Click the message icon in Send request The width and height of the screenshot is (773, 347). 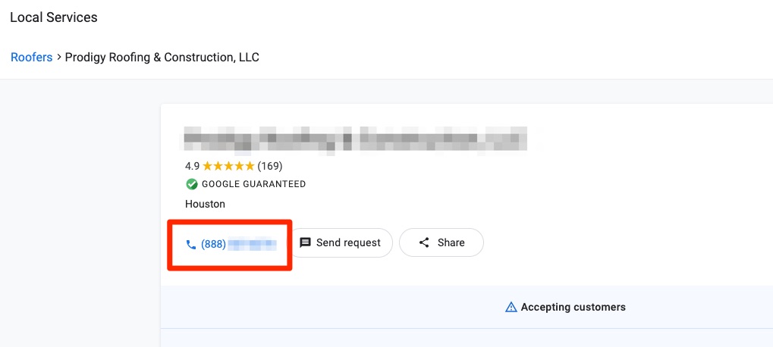click(x=306, y=243)
